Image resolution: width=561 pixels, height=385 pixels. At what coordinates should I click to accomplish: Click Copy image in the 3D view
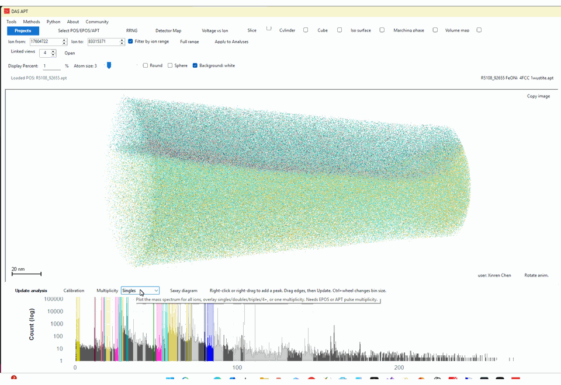pos(538,96)
